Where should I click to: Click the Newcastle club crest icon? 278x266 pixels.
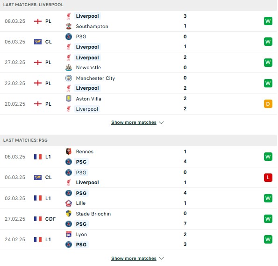tap(69, 67)
